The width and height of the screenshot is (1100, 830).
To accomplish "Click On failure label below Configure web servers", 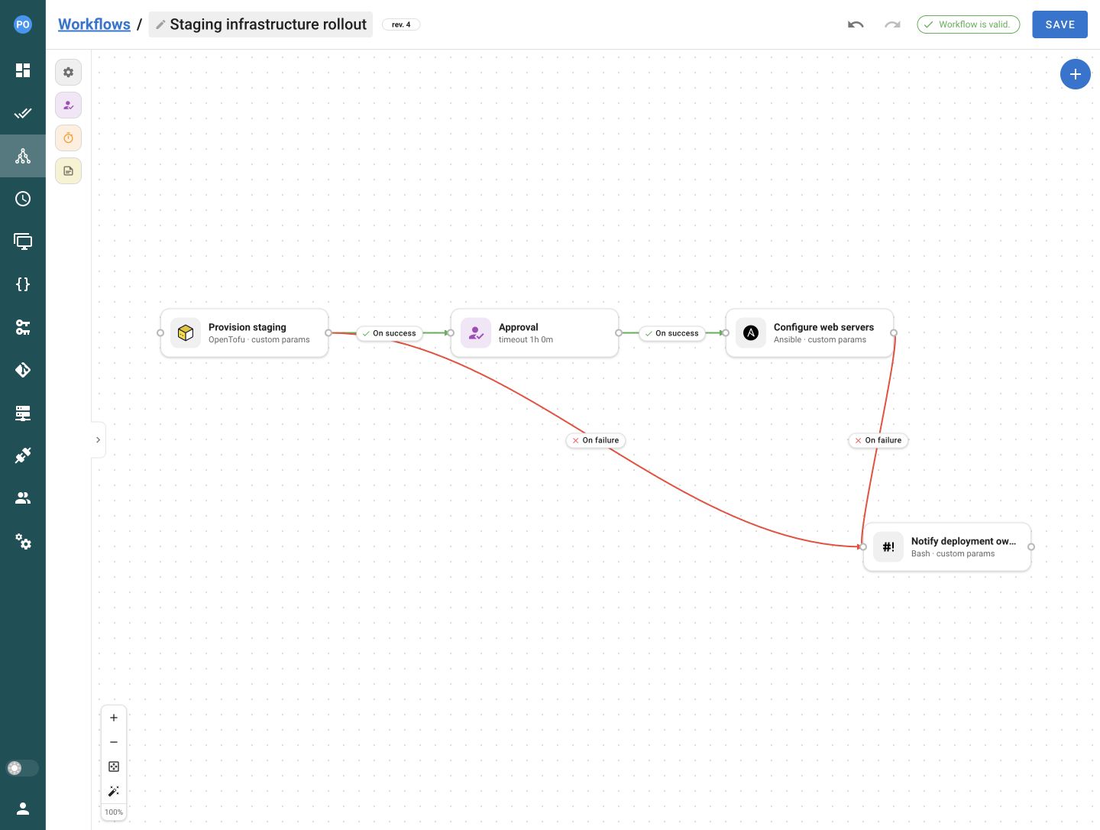I will 878,440.
